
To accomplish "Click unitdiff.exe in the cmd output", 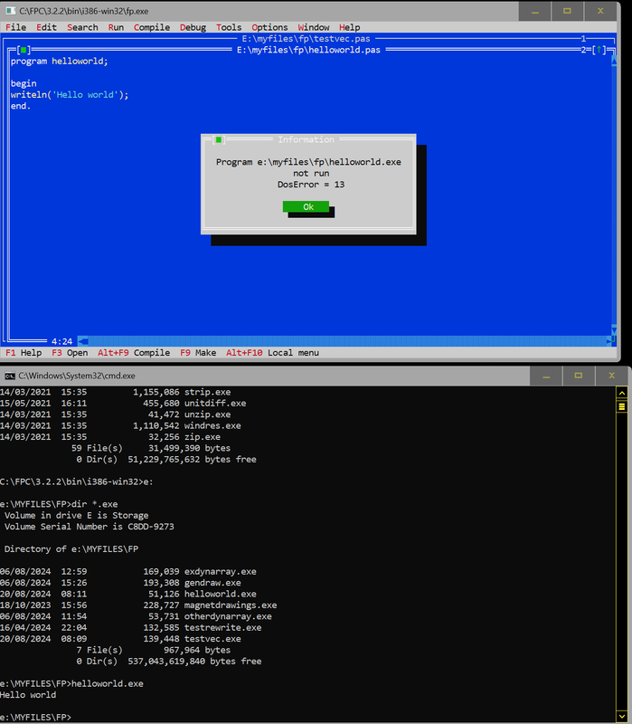I will click(x=215, y=403).
